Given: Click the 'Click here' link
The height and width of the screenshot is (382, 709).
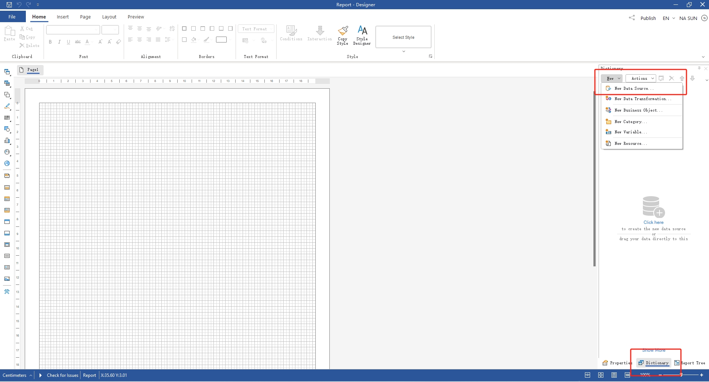Looking at the screenshot, I should pos(653,222).
